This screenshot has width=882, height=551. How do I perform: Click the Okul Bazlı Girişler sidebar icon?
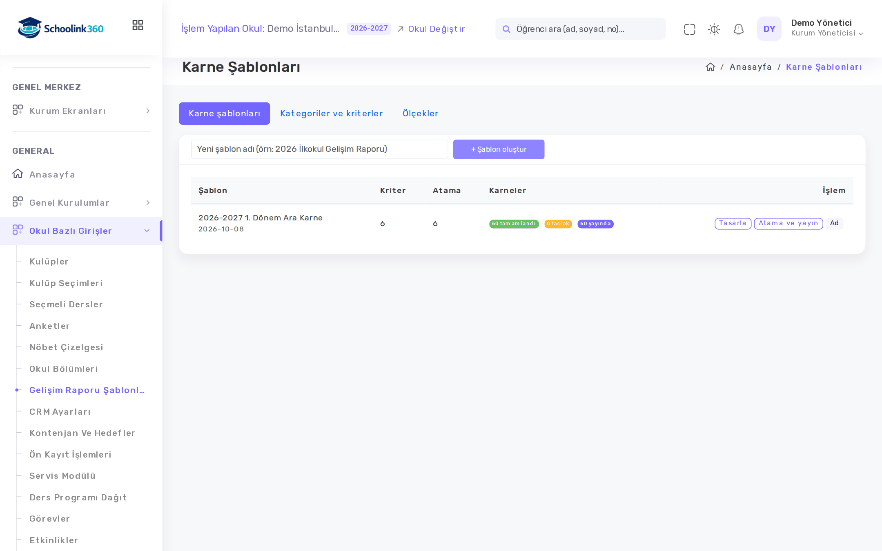(x=18, y=230)
